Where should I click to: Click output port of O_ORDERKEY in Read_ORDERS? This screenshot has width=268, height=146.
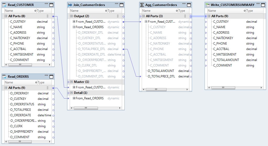[53, 94]
